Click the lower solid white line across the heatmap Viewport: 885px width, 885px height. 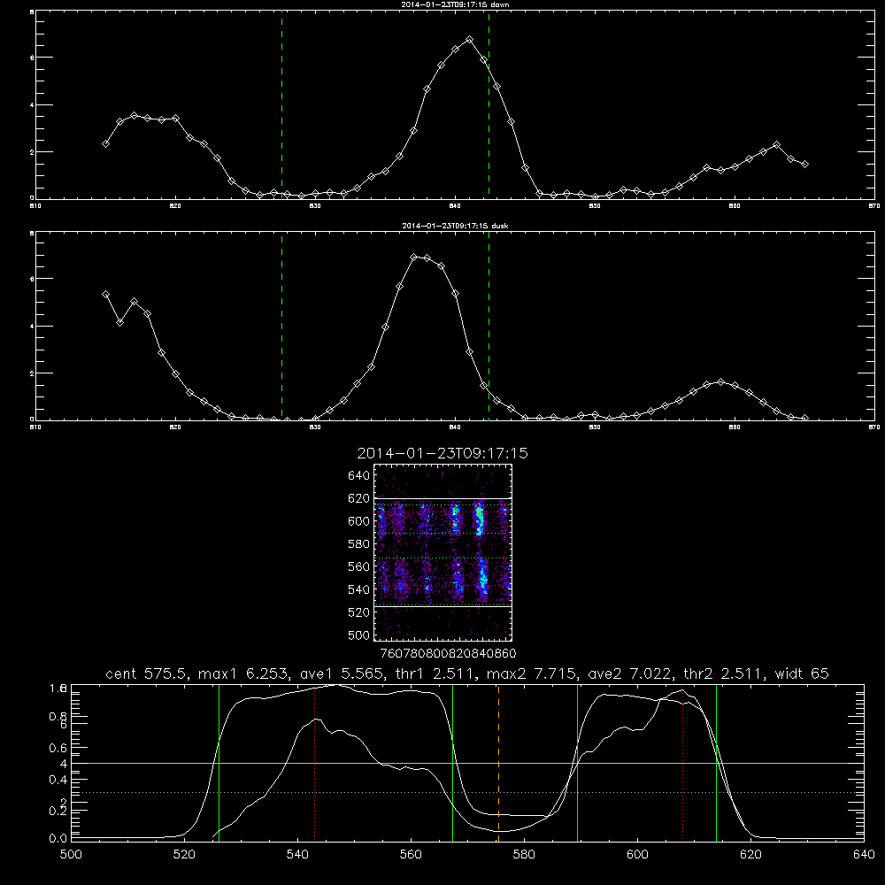(x=443, y=606)
